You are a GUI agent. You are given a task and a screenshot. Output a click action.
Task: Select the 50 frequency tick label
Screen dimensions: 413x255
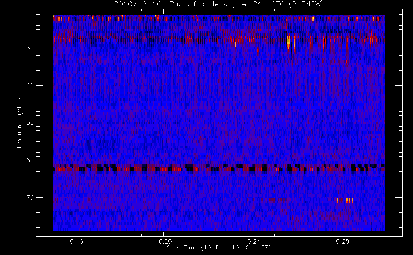(x=30, y=123)
